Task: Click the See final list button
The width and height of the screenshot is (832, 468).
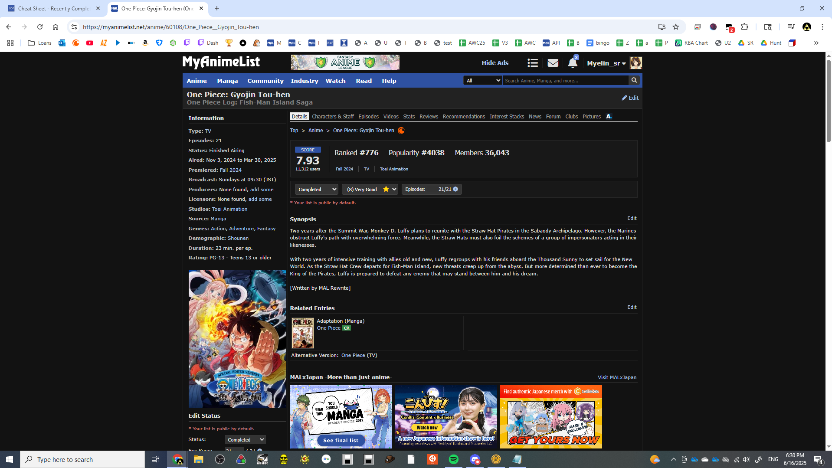Action: (341, 440)
